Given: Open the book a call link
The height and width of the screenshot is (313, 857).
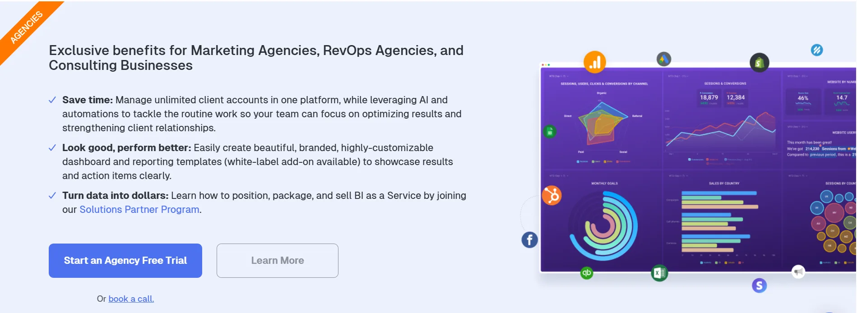Looking at the screenshot, I should (x=131, y=299).
